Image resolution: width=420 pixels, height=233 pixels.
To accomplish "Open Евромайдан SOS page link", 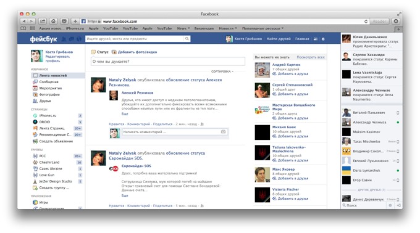I will click(x=136, y=166).
